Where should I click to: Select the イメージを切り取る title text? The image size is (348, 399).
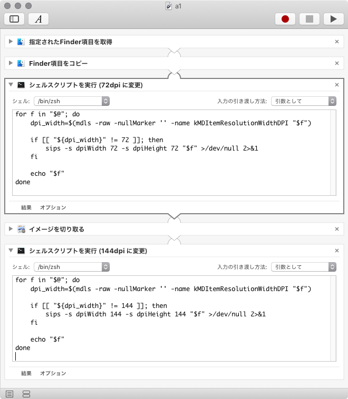(56, 230)
